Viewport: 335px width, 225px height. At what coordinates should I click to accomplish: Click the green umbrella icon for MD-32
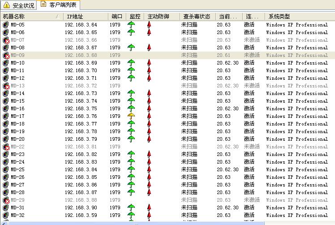pos(131,215)
